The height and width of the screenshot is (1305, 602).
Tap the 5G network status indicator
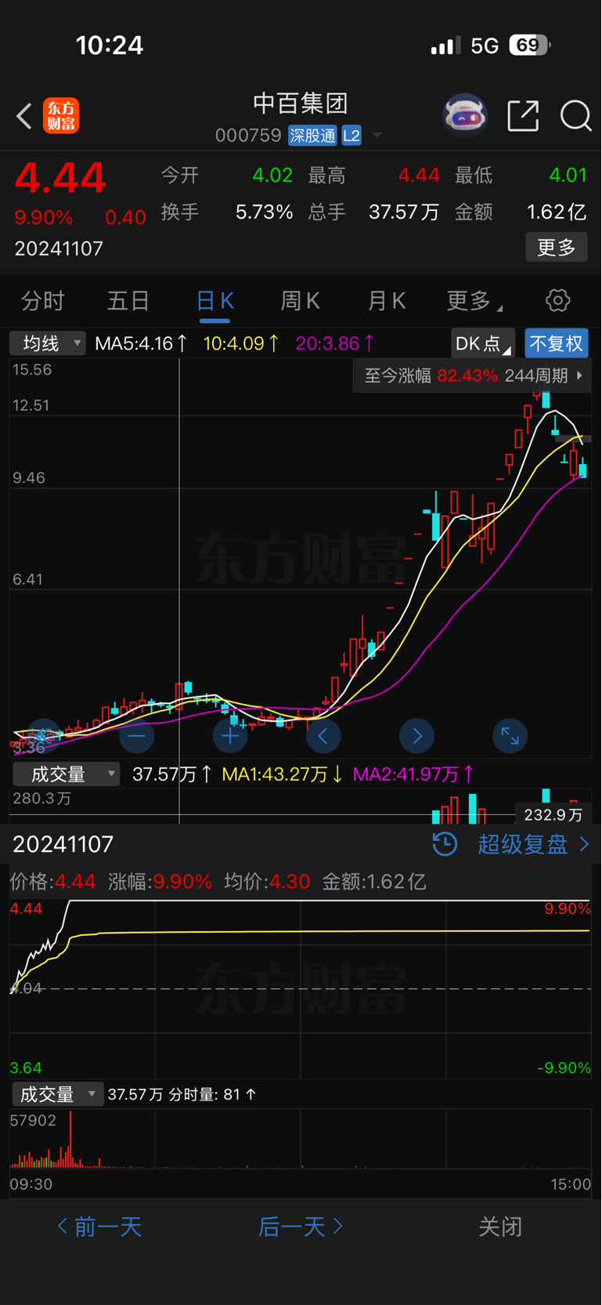tap(485, 45)
